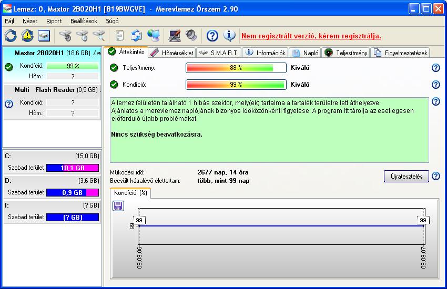Click the disk with magnifier surface test icon
Image resolution: width=447 pixels, height=289 pixels.
tap(99, 36)
